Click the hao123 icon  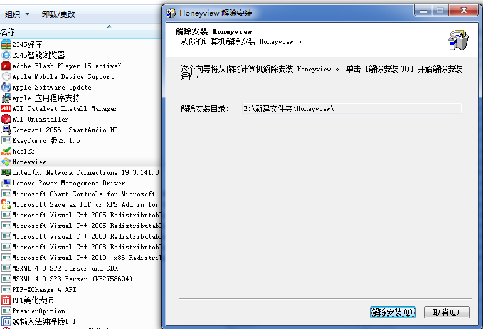click(x=6, y=151)
